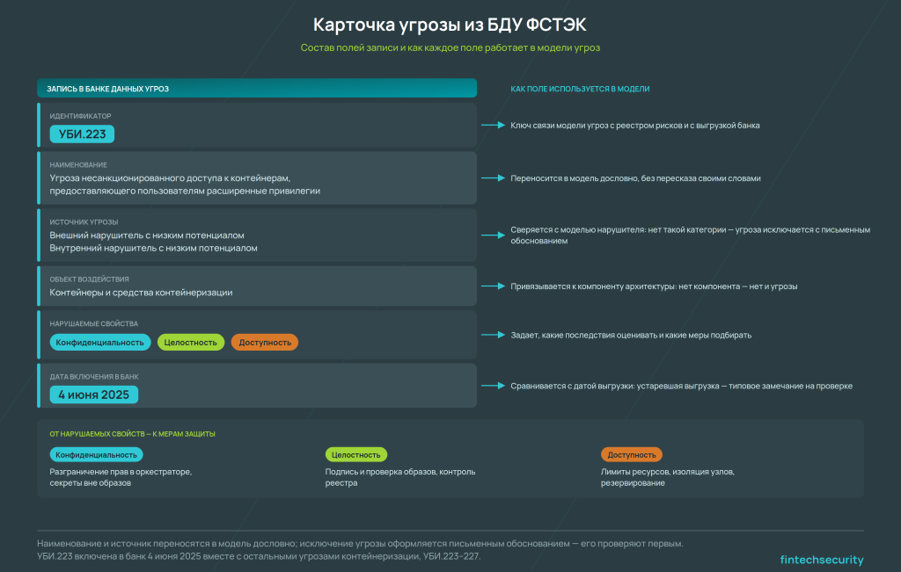This screenshot has height=572, width=901.
Task: Click footer note Наименование и источник переносятся
Action: pyautogui.click(x=360, y=543)
